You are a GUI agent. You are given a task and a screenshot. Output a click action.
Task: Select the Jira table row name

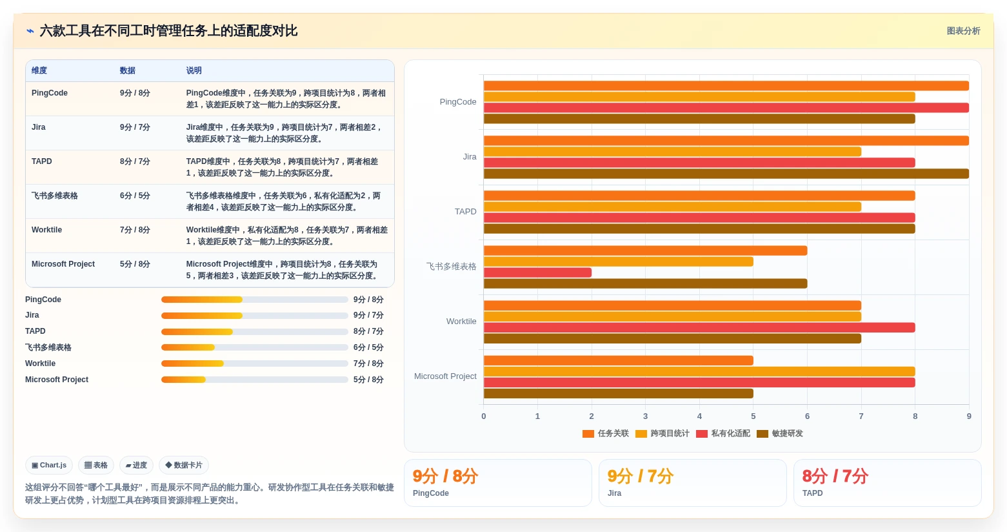(x=39, y=127)
